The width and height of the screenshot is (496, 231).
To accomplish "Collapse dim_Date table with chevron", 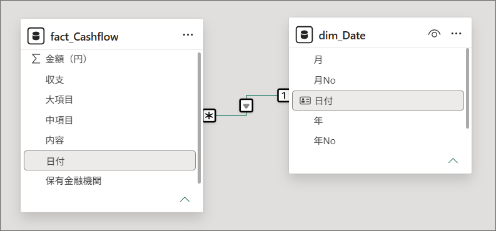I will (x=453, y=160).
